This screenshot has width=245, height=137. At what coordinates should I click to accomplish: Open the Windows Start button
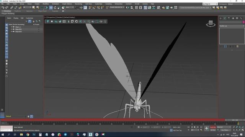3,134
